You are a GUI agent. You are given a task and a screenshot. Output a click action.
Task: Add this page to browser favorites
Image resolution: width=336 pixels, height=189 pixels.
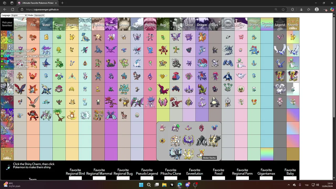click(x=283, y=9)
